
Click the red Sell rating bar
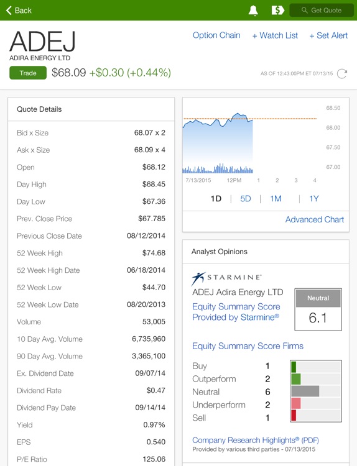coord(294,416)
